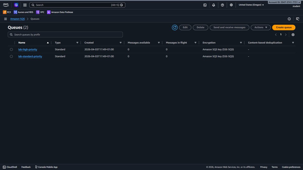The width and height of the screenshot is (303, 170).
Task: Go to next page of queues
Action: (286, 35)
